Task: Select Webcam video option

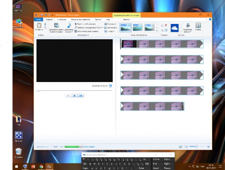Action: click(x=85, y=24)
